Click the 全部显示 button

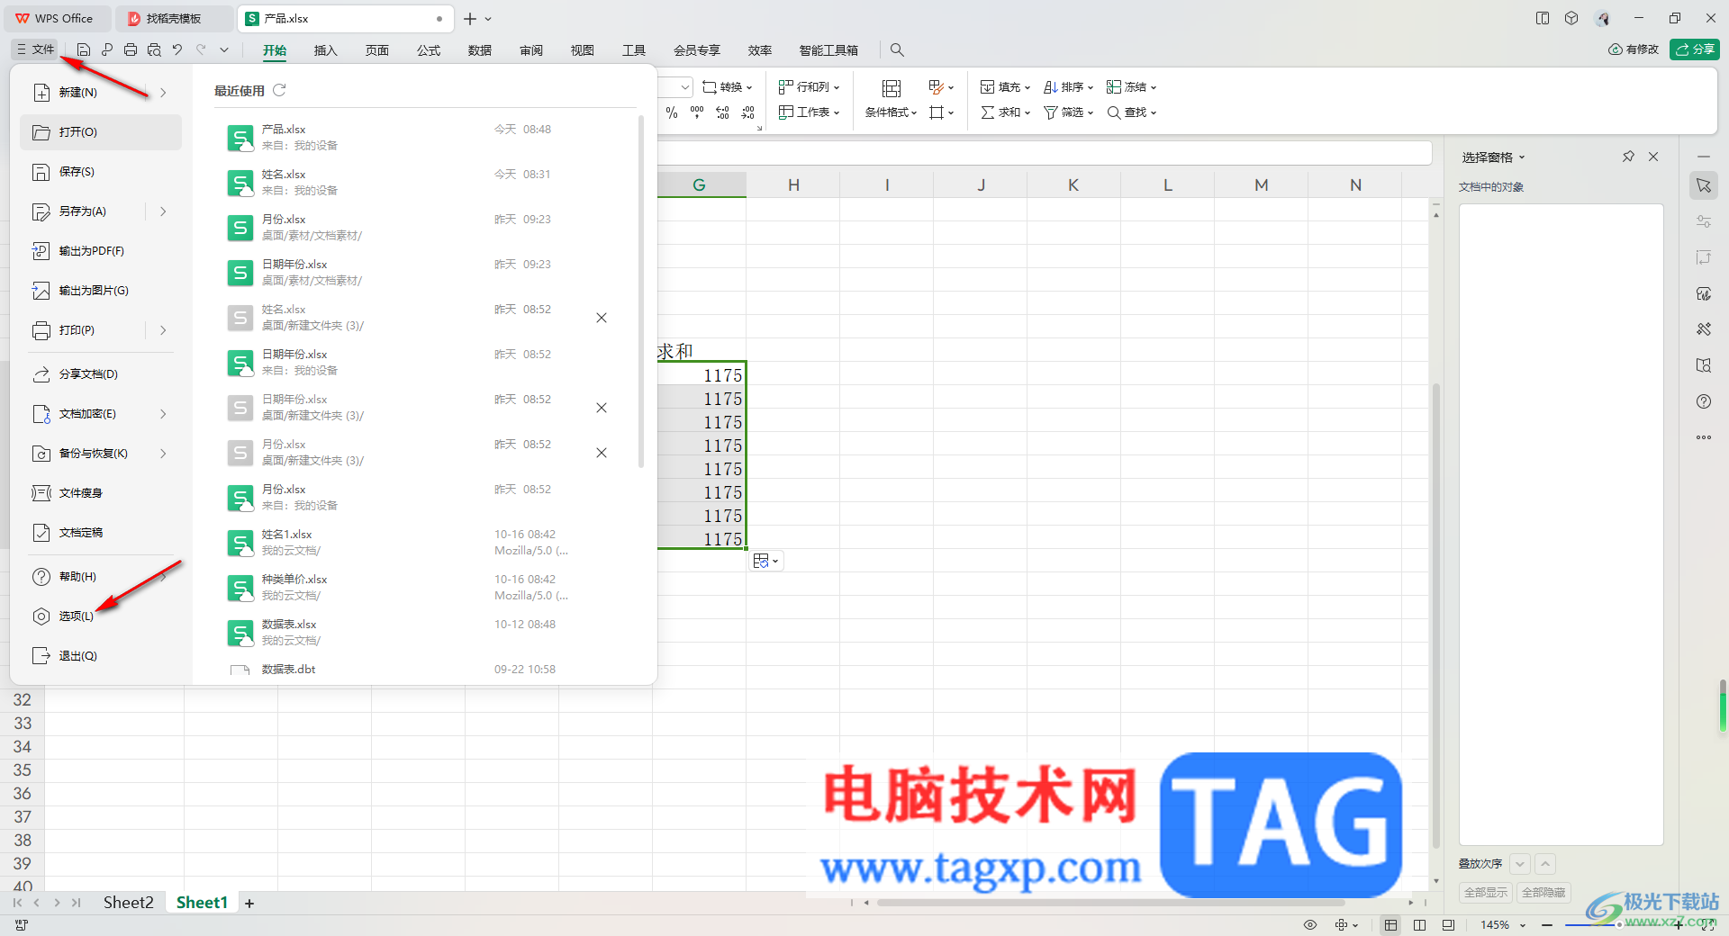[x=1486, y=892]
